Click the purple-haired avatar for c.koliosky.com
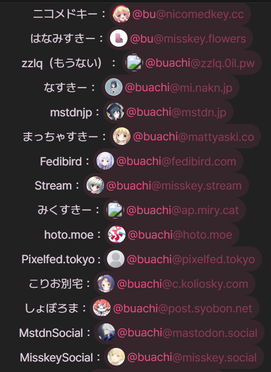This screenshot has width=271, height=372. [x=106, y=283]
